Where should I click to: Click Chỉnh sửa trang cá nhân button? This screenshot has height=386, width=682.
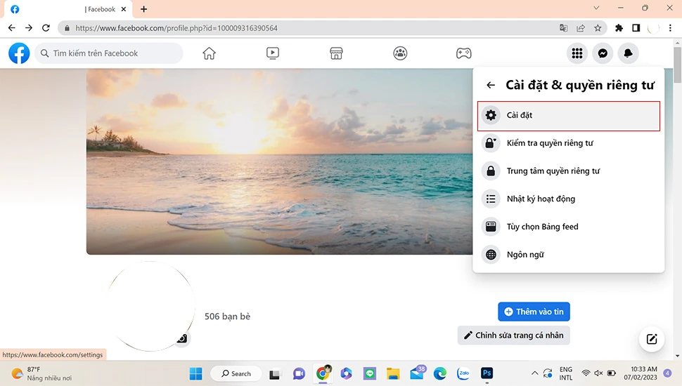pos(513,335)
